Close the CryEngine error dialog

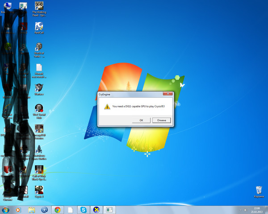pos(167,94)
